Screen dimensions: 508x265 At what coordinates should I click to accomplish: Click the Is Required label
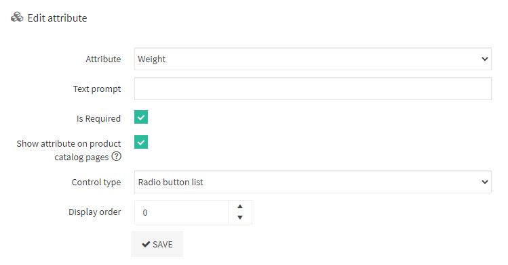[x=98, y=119]
